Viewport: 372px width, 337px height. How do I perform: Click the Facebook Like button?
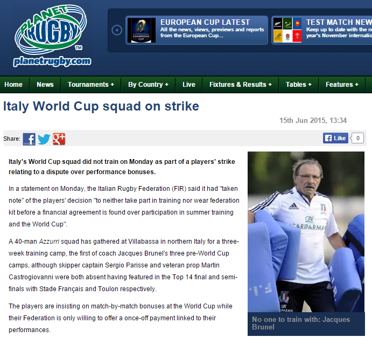[335, 138]
